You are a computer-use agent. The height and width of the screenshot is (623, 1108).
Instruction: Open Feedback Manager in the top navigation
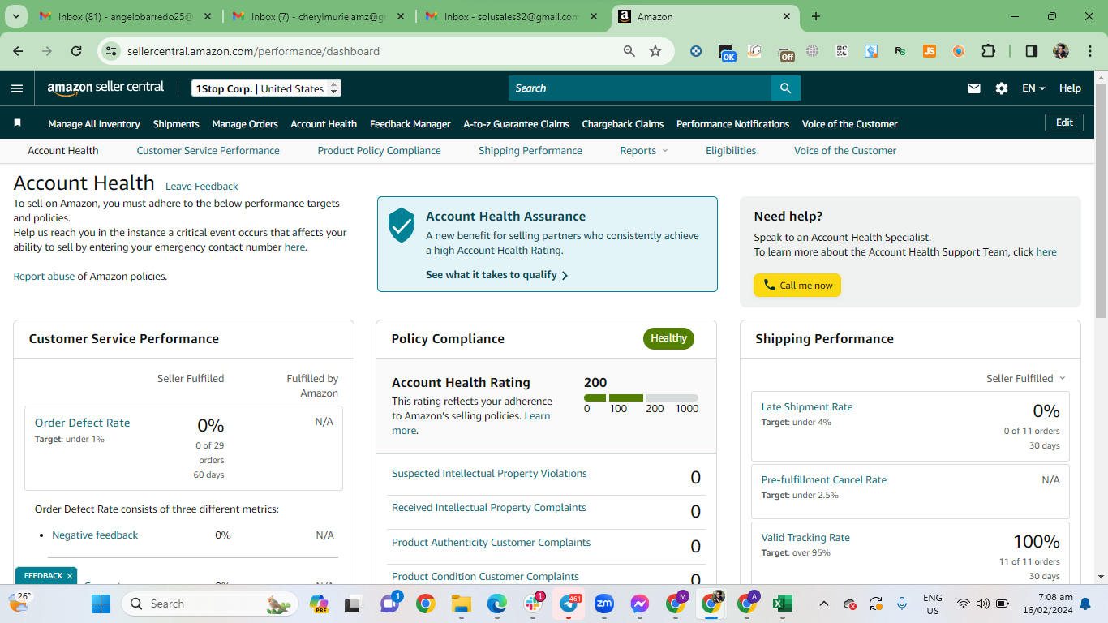[x=410, y=124]
